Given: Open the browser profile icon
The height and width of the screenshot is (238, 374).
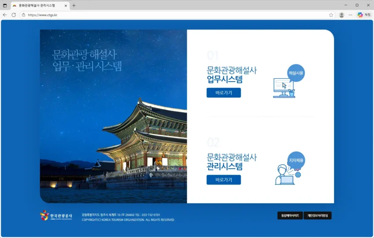Looking at the screenshot, I should coord(341,15).
